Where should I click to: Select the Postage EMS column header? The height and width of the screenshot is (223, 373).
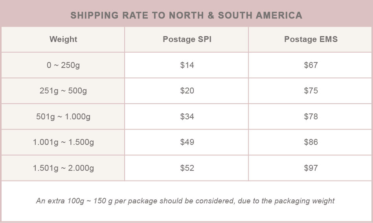coord(311,39)
